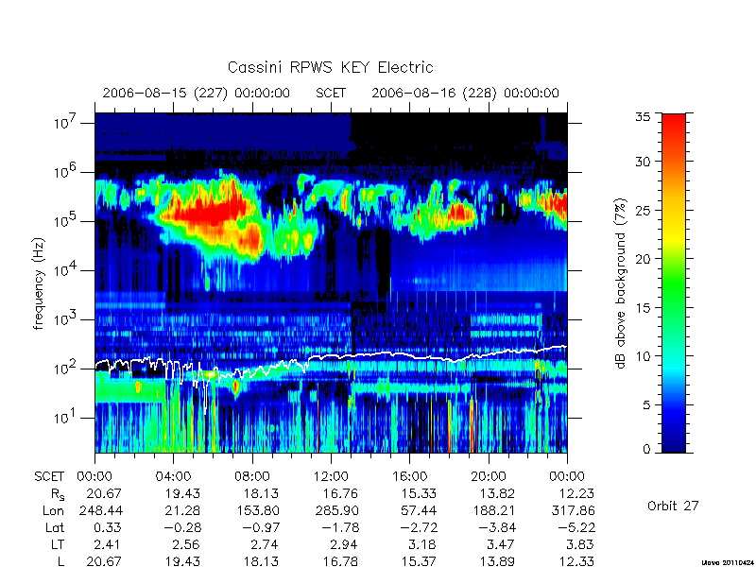Click the colorbar tick value 35
The image size is (756, 567).
point(643,117)
